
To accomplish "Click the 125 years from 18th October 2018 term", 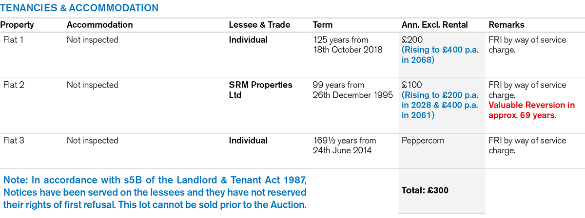I will click(x=348, y=45).
